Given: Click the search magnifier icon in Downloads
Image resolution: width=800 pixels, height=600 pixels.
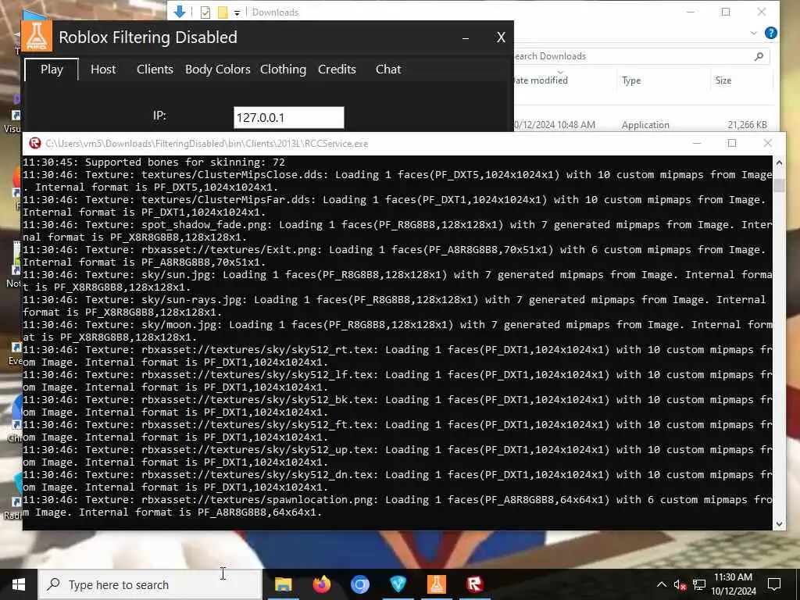Looking at the screenshot, I should pyautogui.click(x=759, y=56).
